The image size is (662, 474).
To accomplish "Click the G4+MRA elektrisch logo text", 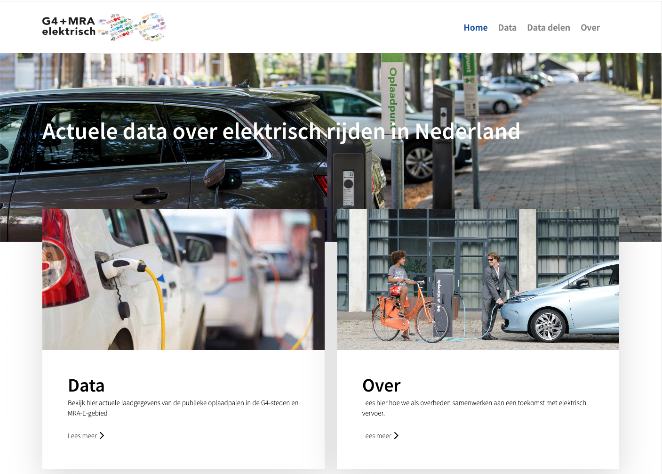I will coord(69,26).
